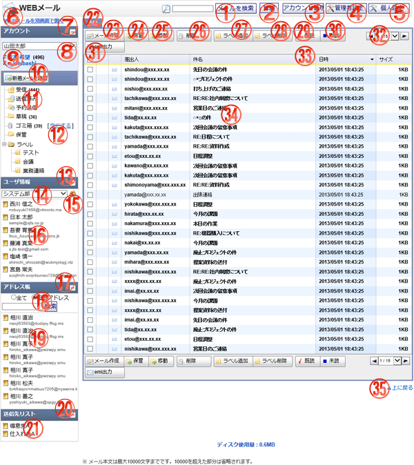Click the 上に戻る link
This screenshot has height=465, width=414.
402,388
